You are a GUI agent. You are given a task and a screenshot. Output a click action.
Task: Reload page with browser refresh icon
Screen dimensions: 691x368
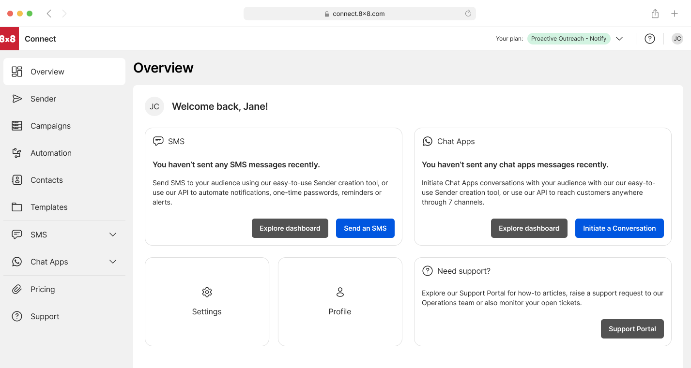click(468, 14)
